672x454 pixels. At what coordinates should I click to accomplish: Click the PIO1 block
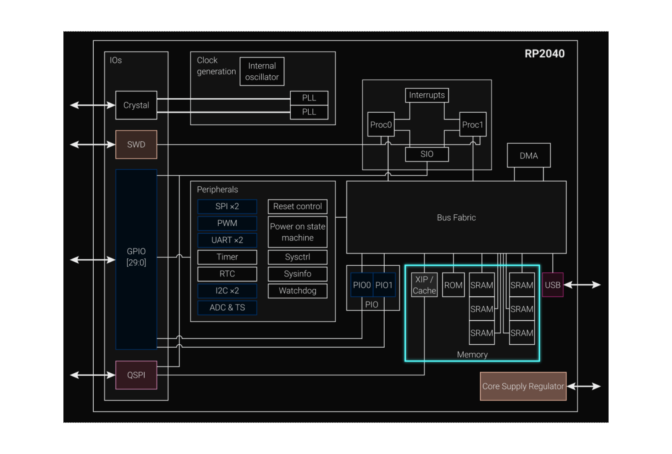point(384,285)
